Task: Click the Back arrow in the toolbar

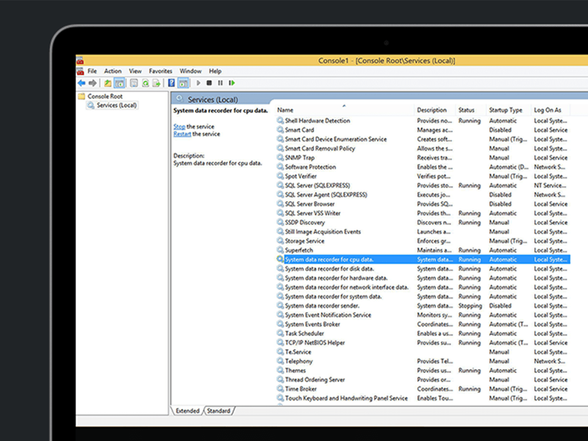Action: tap(81, 83)
